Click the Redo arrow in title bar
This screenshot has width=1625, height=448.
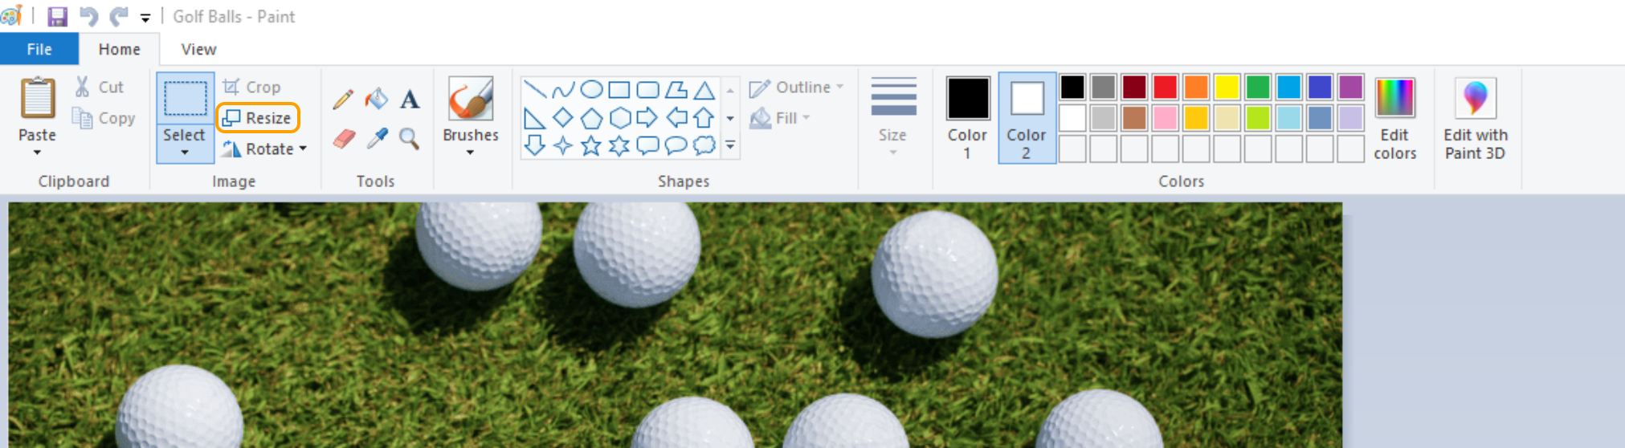119,16
